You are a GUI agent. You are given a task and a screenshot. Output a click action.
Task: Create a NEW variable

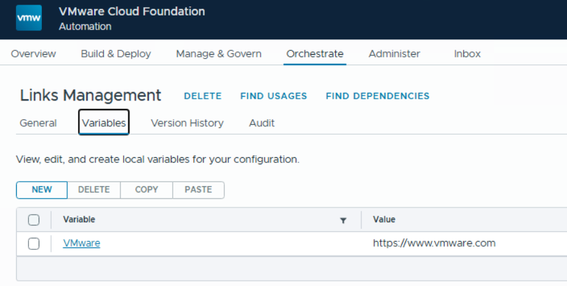(x=42, y=189)
